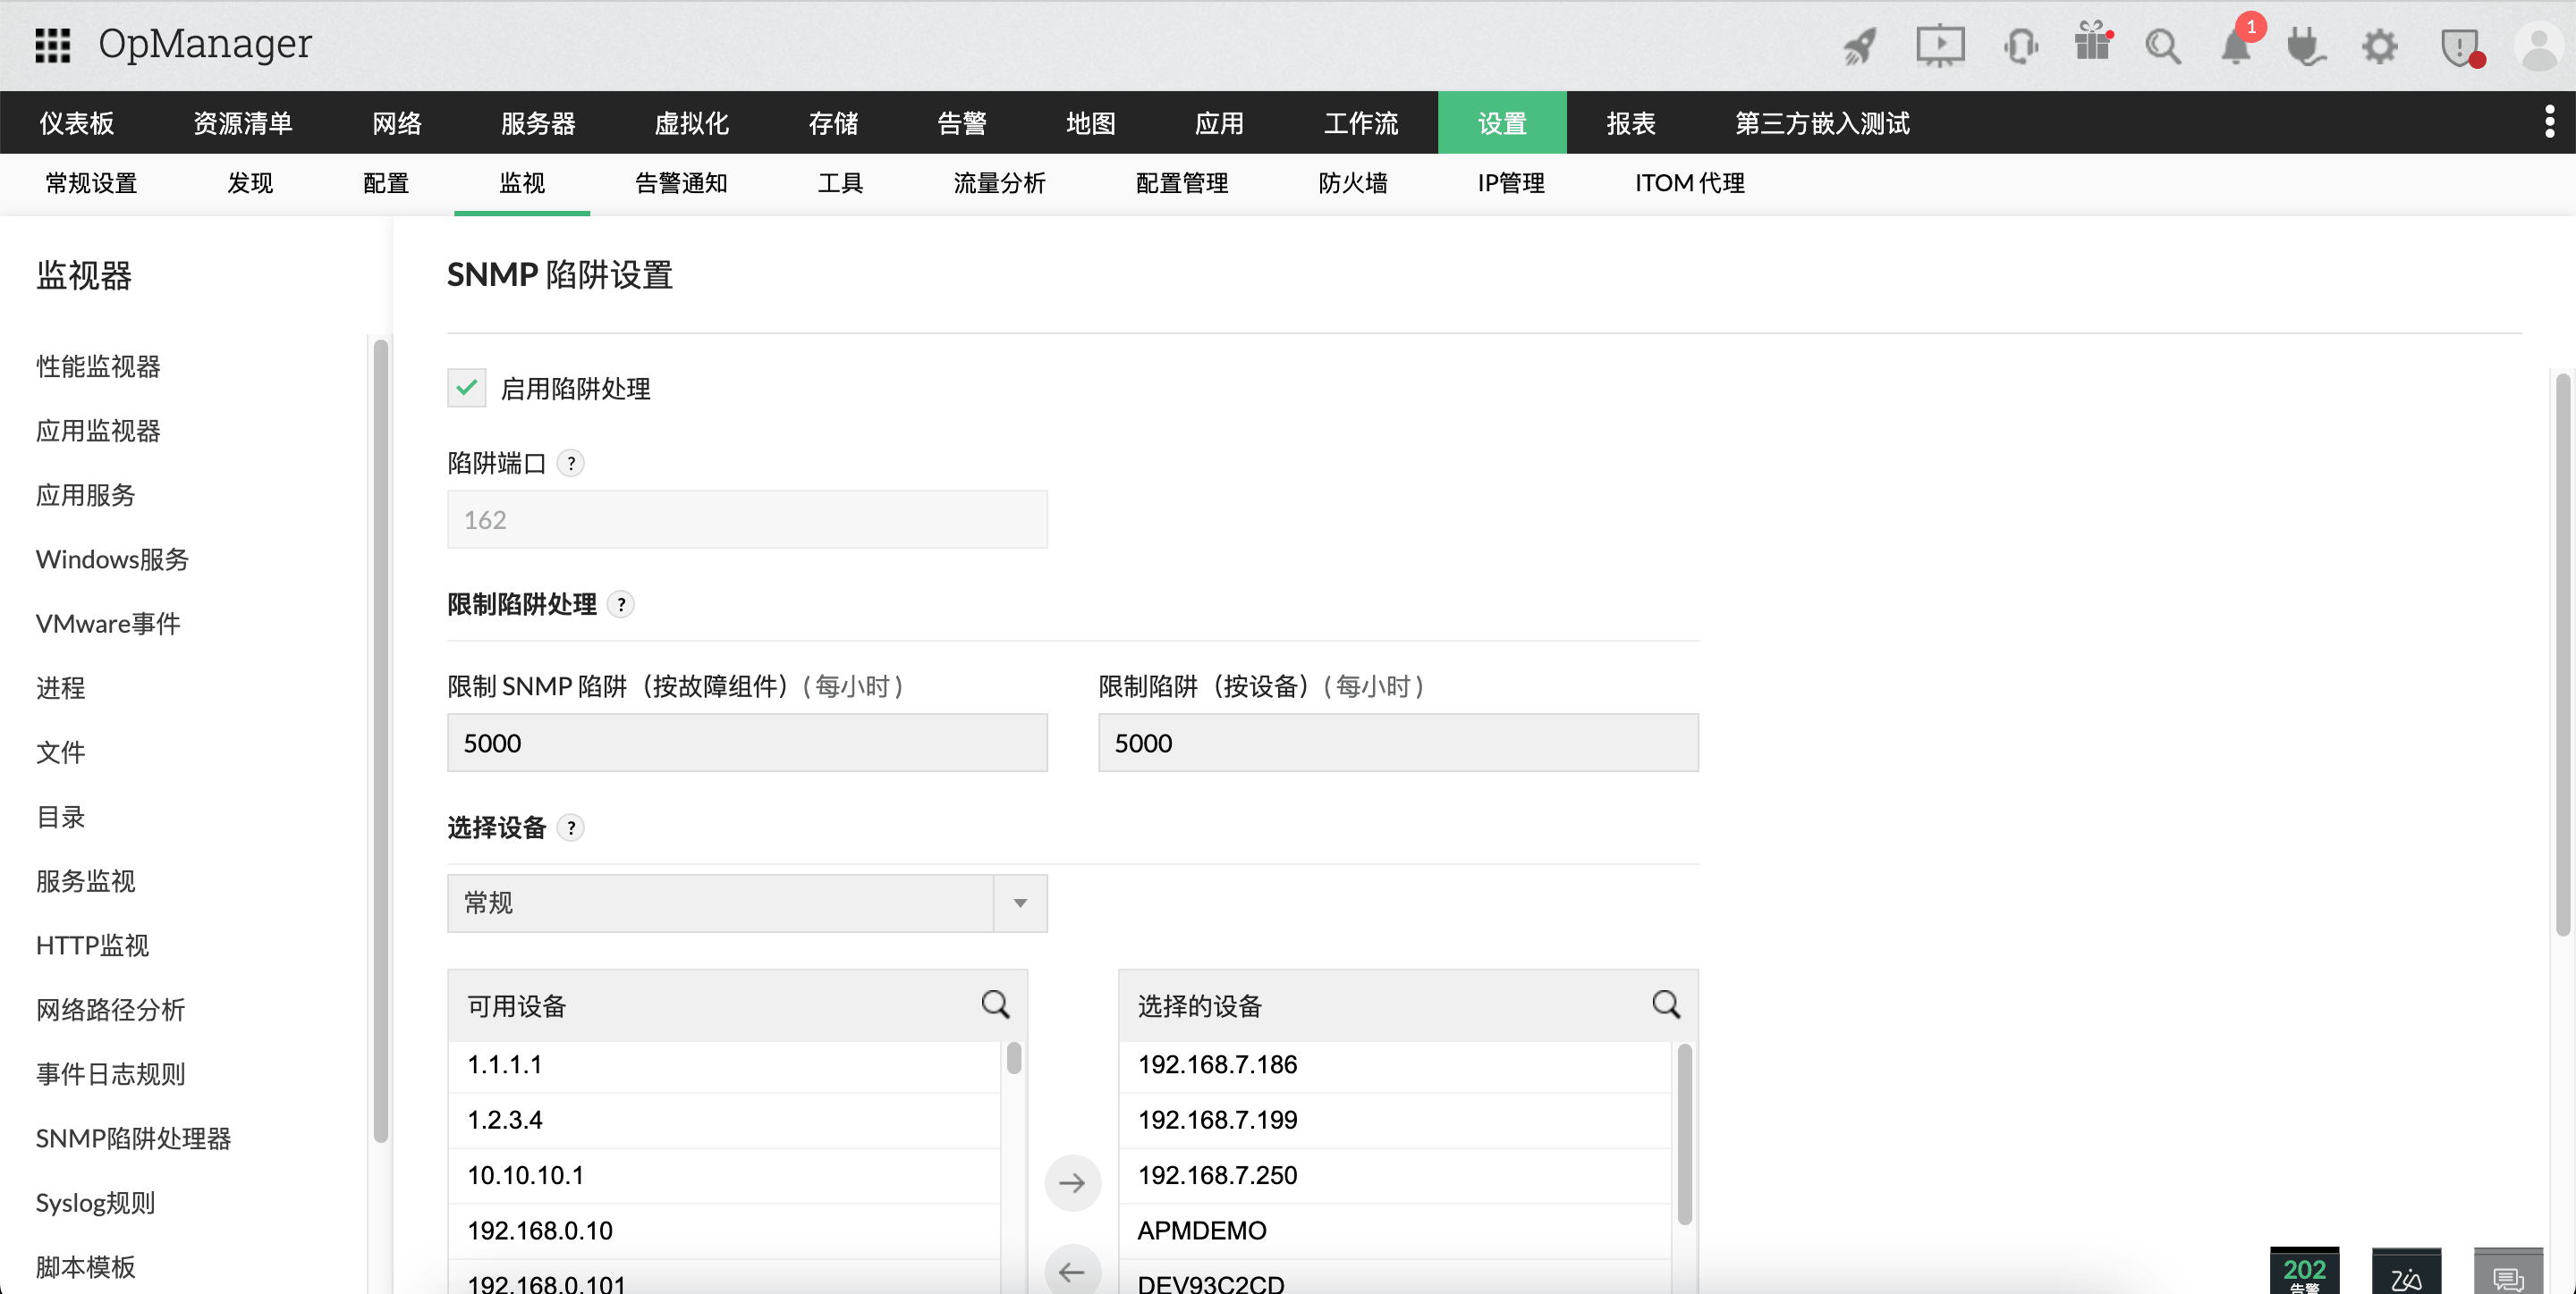Switch to the 告警通知 tab

click(x=680, y=183)
